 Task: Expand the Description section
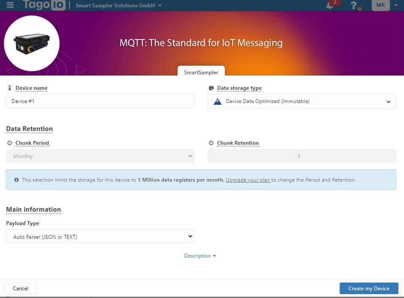[200, 256]
